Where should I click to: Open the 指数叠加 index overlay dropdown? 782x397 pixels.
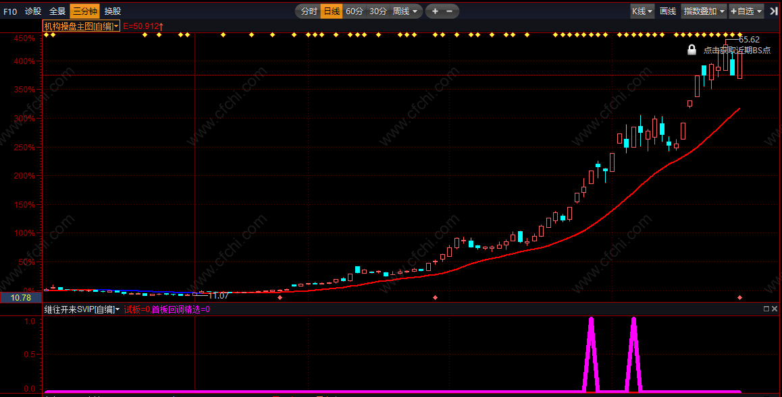(x=704, y=11)
